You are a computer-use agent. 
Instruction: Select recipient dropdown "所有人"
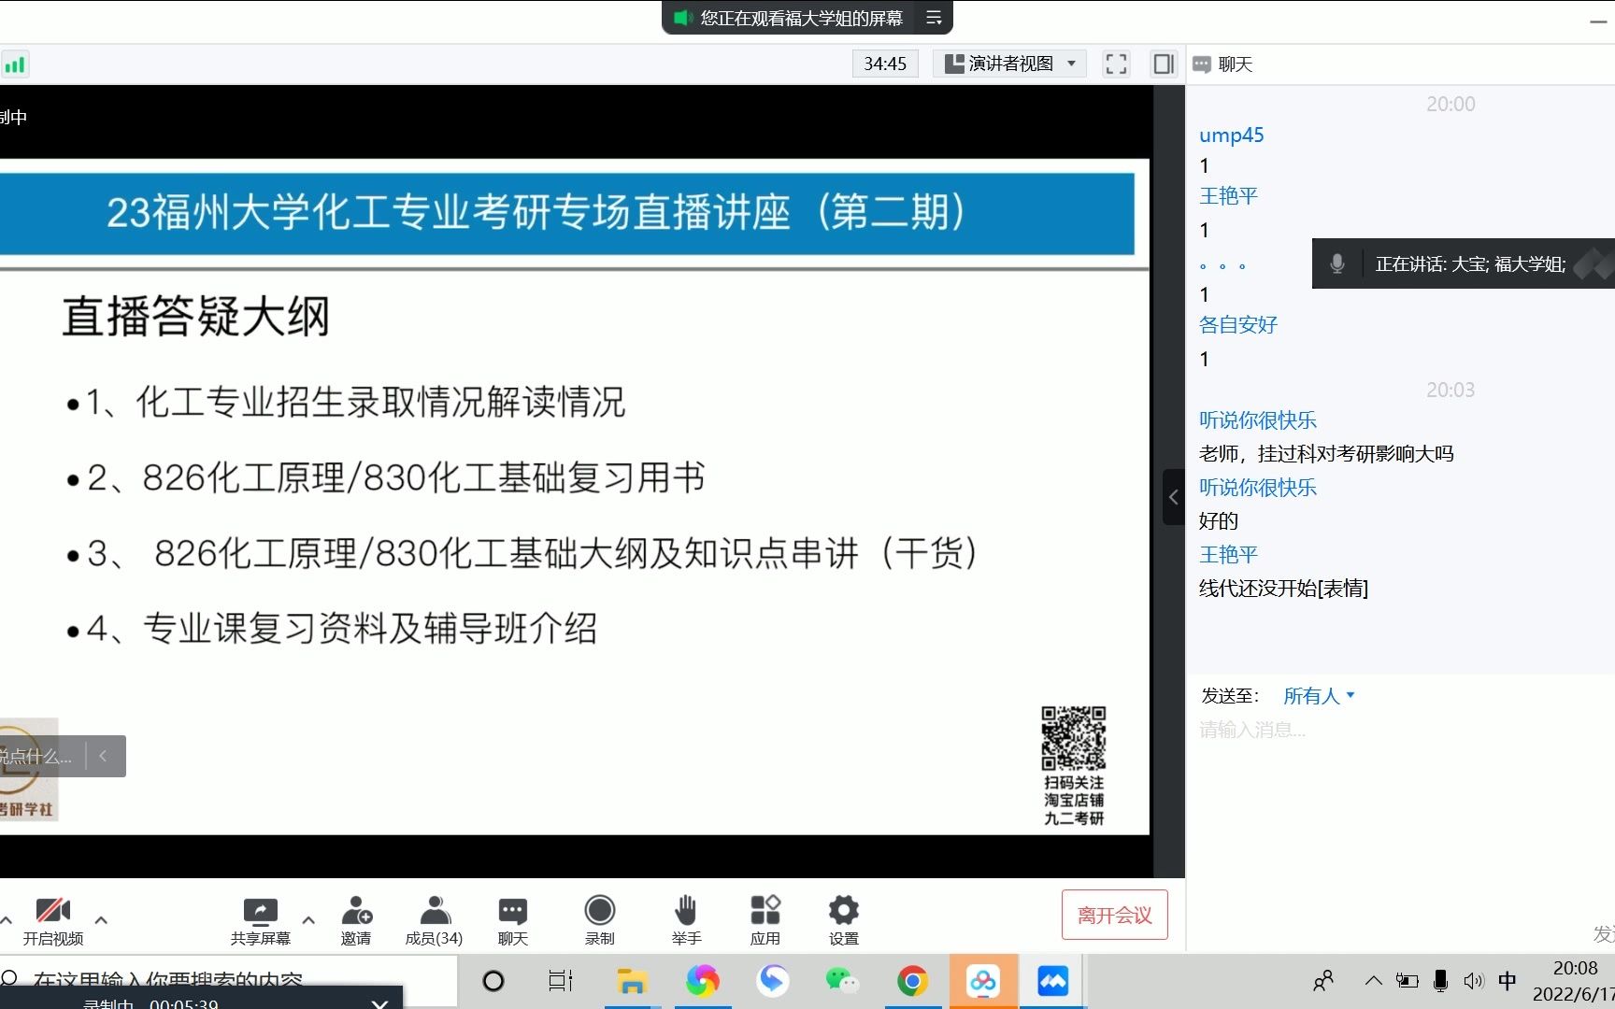point(1319,696)
